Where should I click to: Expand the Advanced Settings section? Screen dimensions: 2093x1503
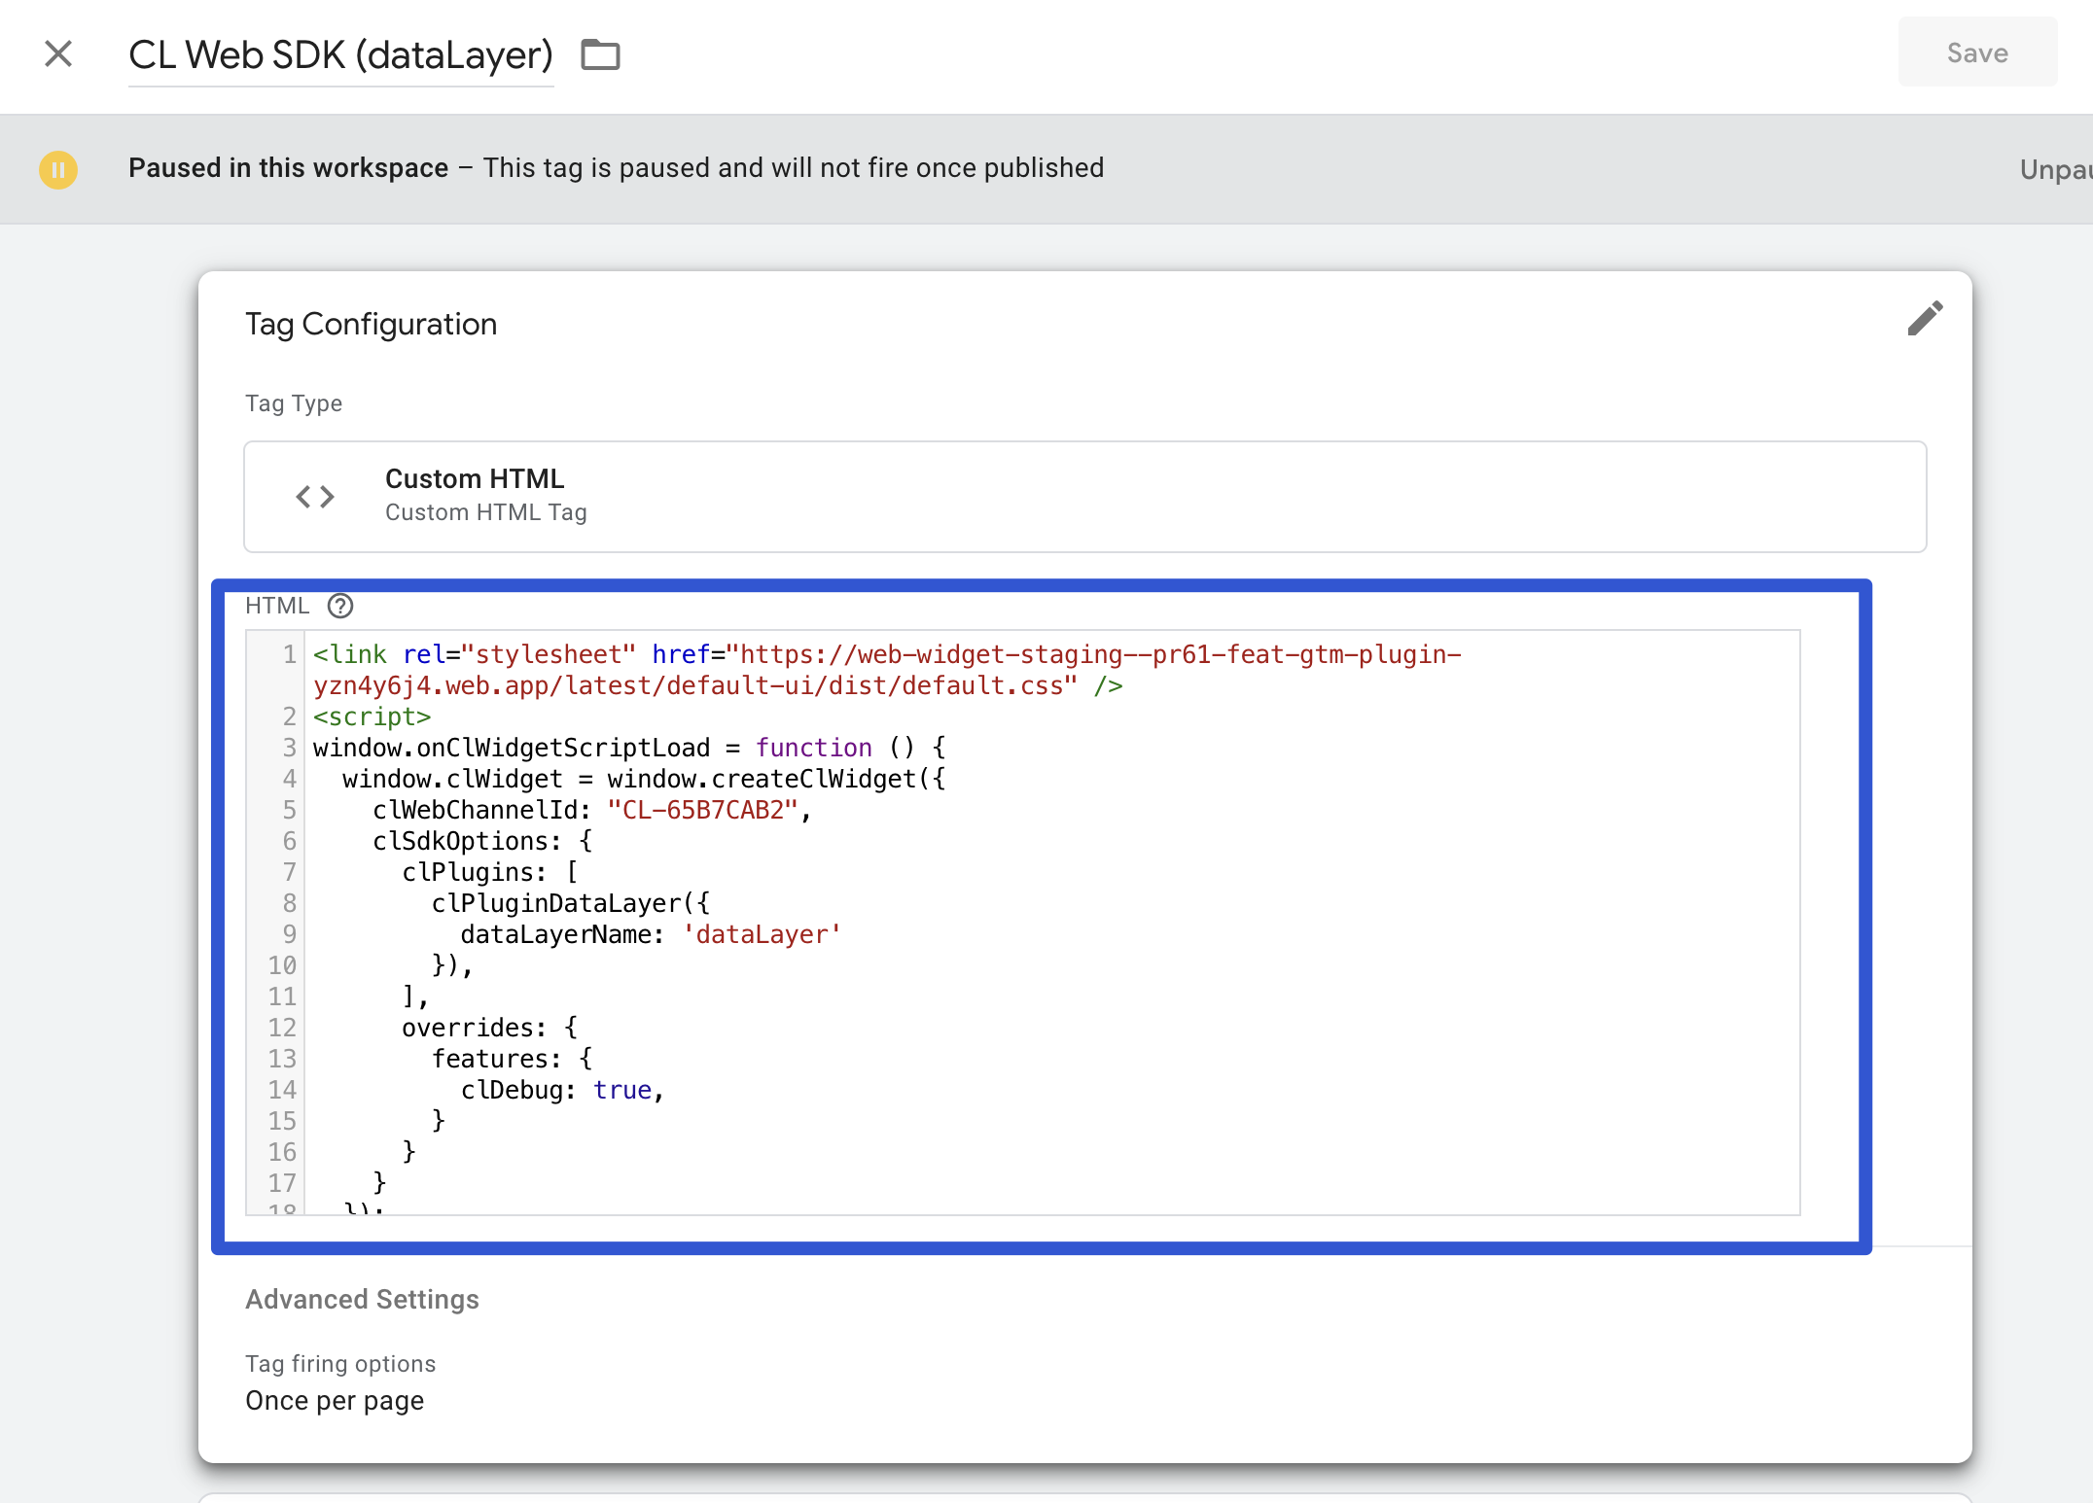362,1299
